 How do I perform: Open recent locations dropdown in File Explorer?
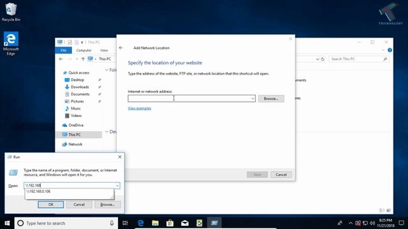[76, 59]
